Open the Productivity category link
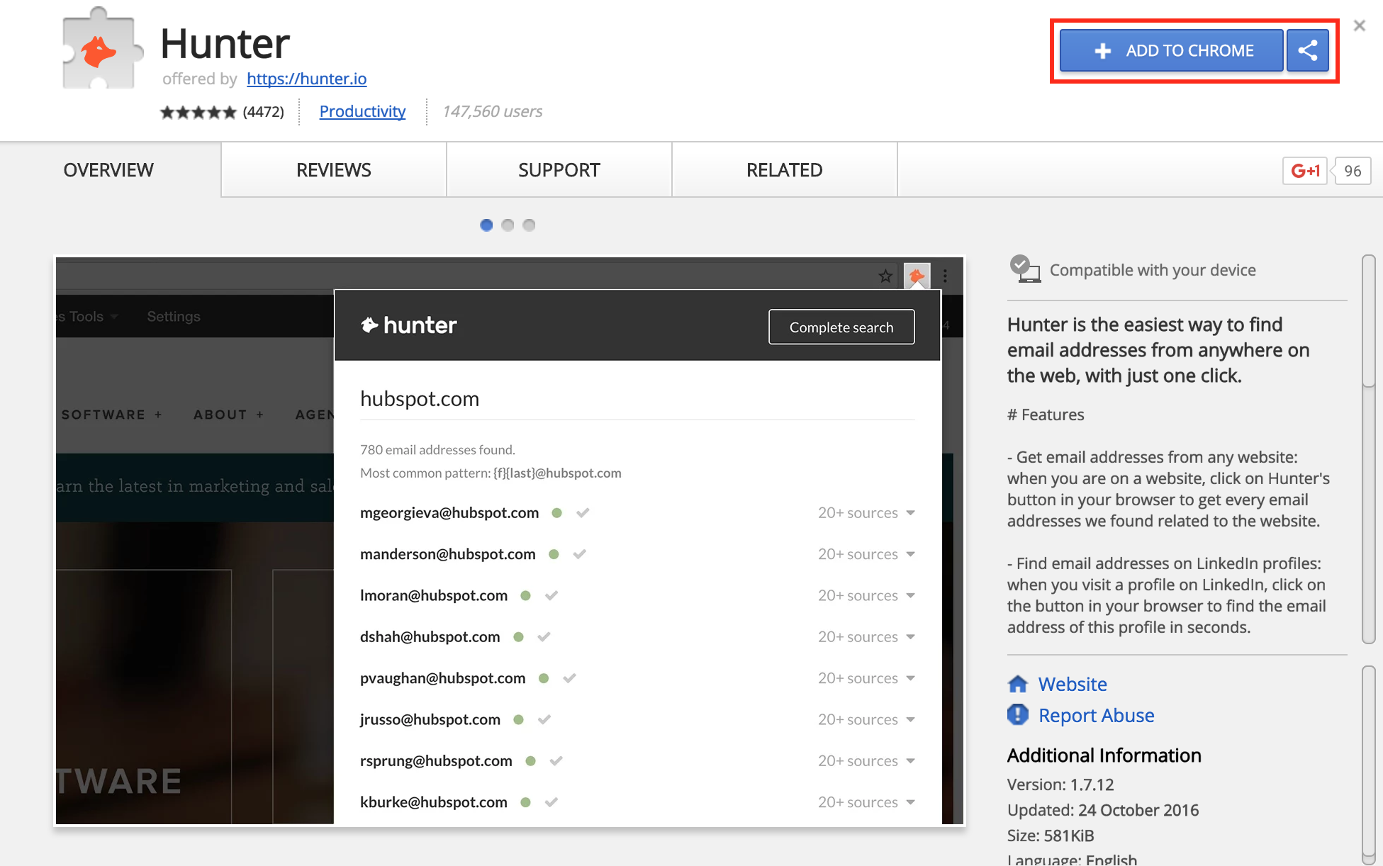The width and height of the screenshot is (1383, 866). pos(362,111)
